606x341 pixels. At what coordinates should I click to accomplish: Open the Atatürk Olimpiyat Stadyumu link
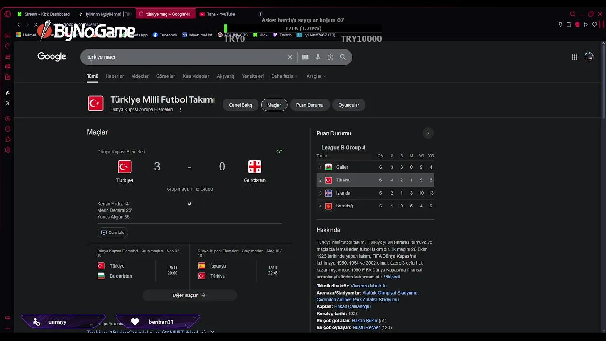click(x=390, y=293)
